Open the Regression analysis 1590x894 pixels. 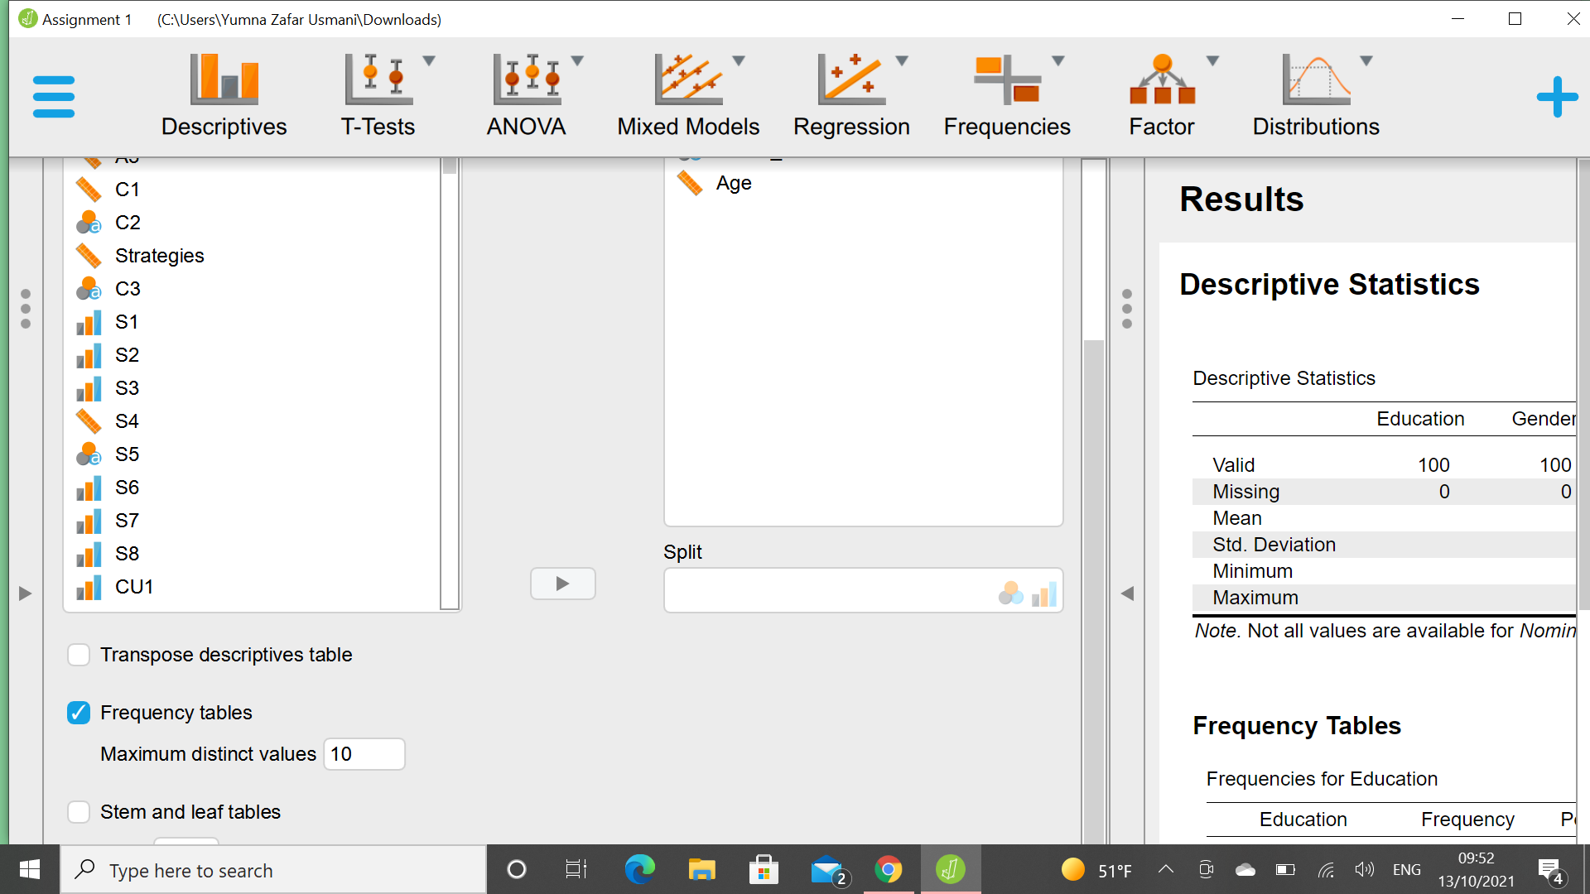tap(851, 94)
